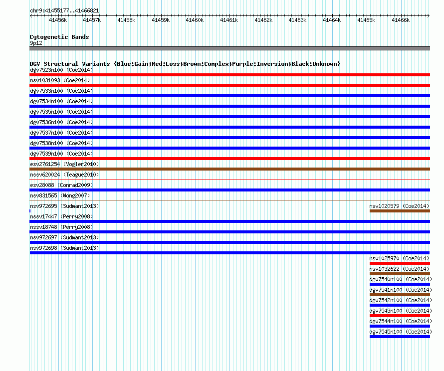Image resolution: width=444 pixels, height=371 pixels.
Task: Select nsv972697 (Sudmant2013) label
Action: [64, 237]
